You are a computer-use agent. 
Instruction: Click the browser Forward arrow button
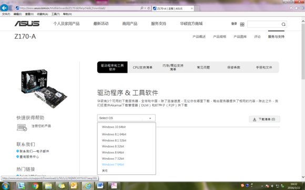(11, 8)
